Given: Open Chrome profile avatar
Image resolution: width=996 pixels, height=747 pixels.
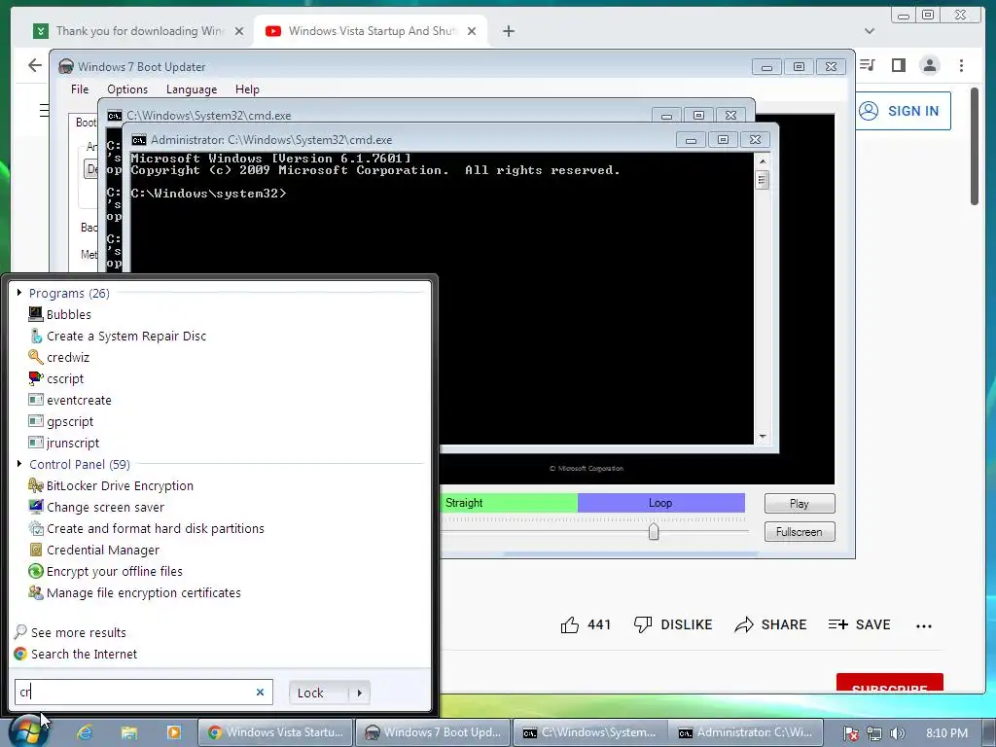Looking at the screenshot, I should click(x=929, y=65).
